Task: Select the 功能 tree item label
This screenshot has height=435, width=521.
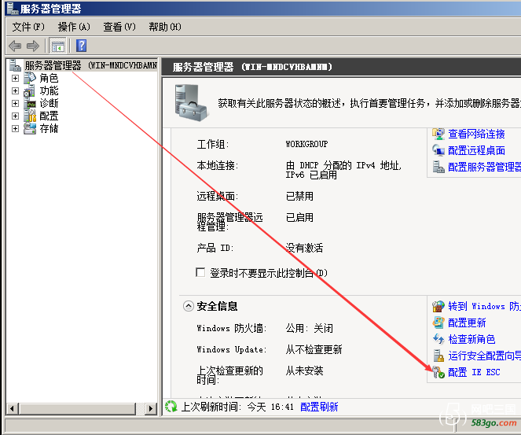Action: (x=49, y=90)
